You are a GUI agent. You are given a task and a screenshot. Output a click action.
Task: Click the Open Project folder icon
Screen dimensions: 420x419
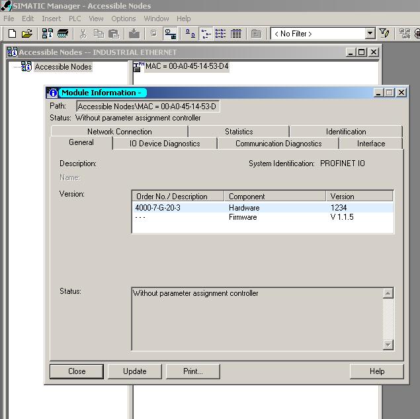click(x=27, y=34)
